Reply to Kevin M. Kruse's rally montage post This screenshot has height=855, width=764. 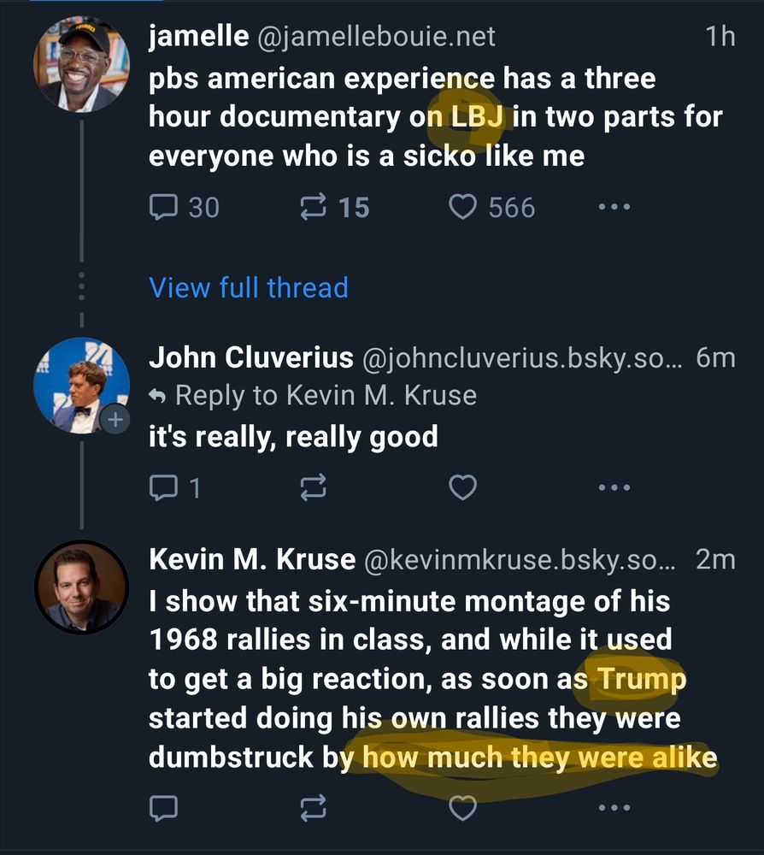[x=162, y=807]
